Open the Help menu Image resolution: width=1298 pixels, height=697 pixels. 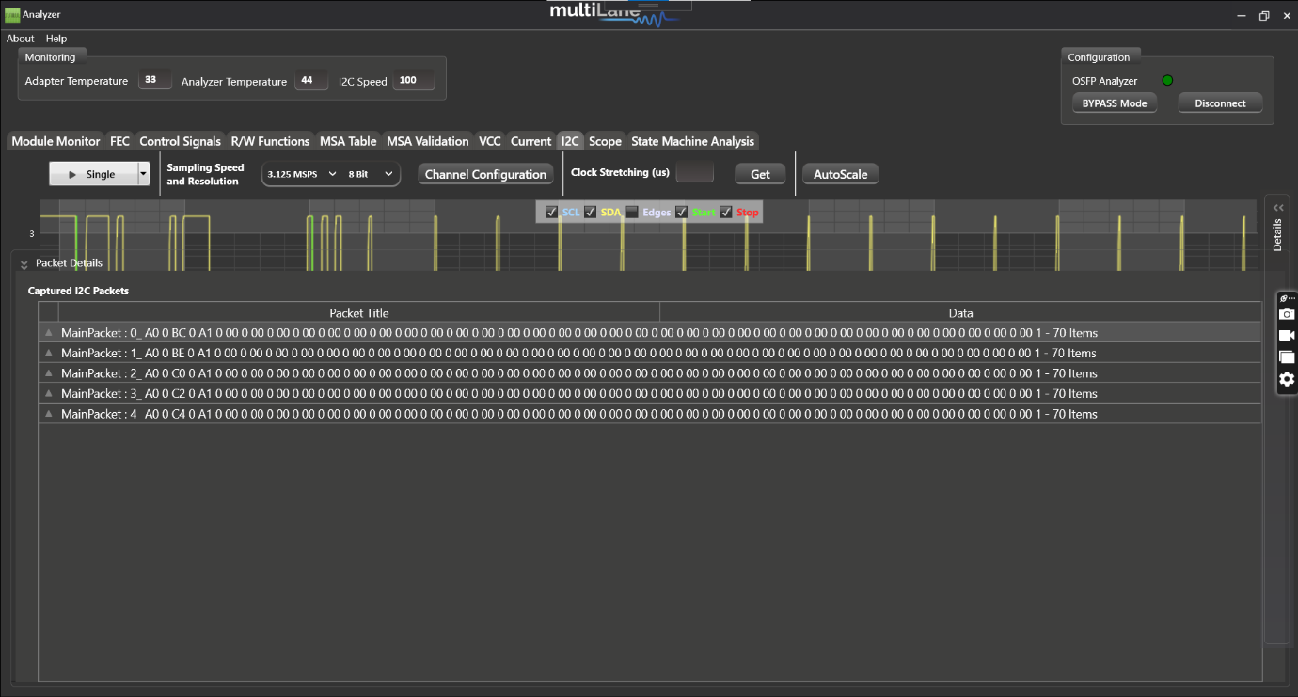tap(56, 39)
